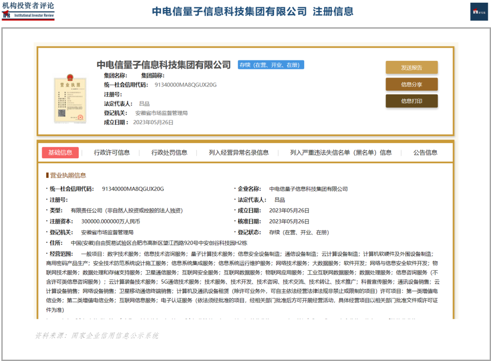Click the registered capital value 300000.000000万人民币
The width and height of the screenshot is (491, 361).
[x=110, y=221]
